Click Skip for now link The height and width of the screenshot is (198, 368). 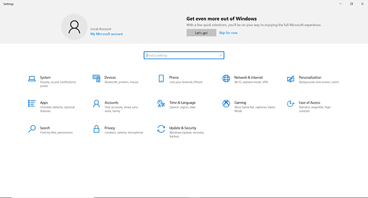click(x=228, y=33)
